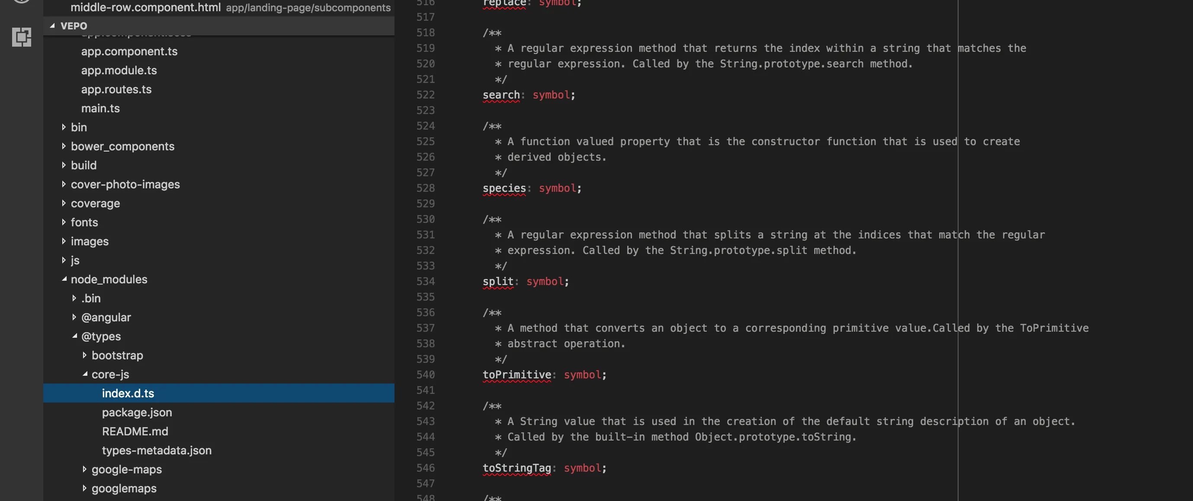Image resolution: width=1193 pixels, height=501 pixels.
Task: Open types-metadata.json file
Action: coord(157,450)
